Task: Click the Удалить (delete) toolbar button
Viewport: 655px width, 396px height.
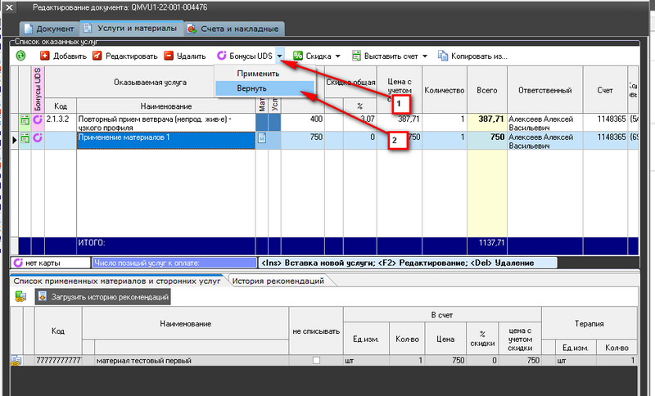Action: click(x=184, y=56)
